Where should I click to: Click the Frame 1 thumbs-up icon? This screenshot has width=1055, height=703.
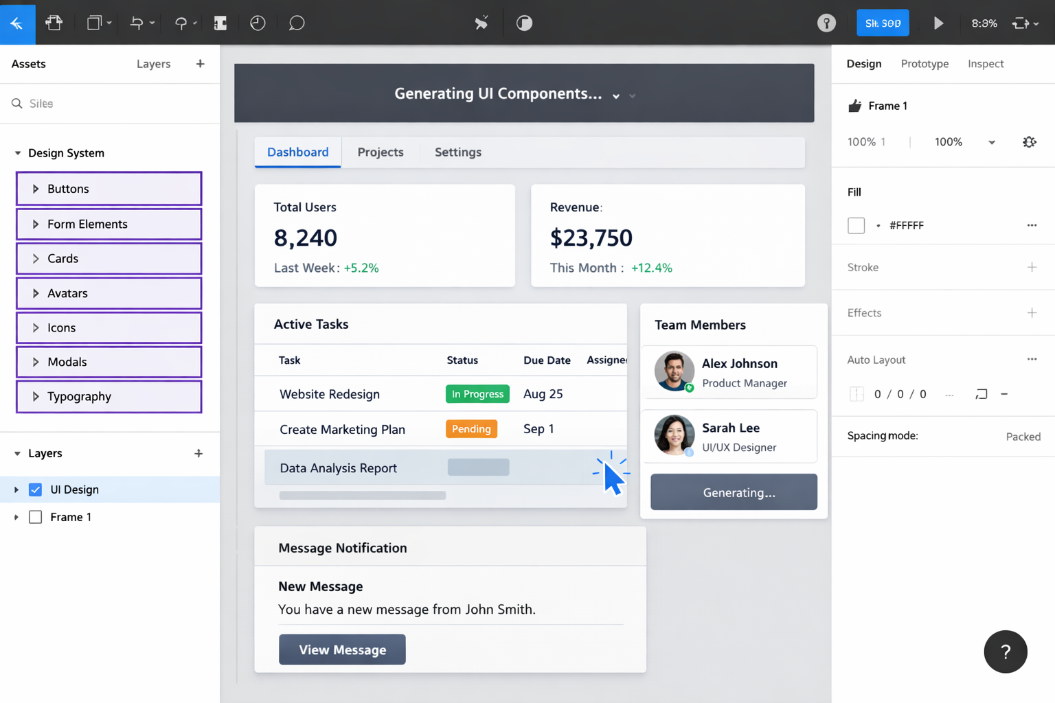click(x=854, y=106)
